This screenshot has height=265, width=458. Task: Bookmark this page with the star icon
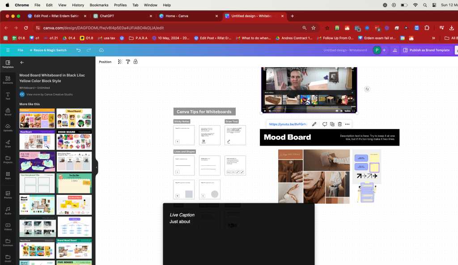(x=314, y=28)
